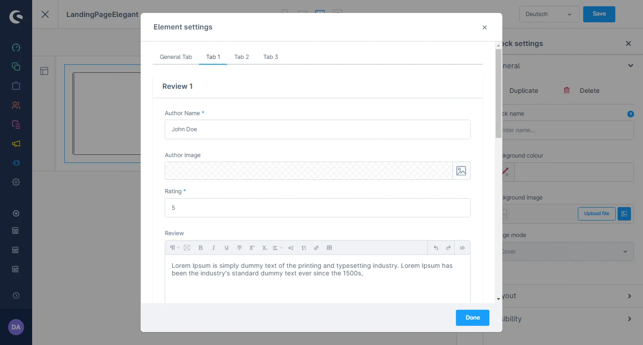
Task: Open media picker for Author Image
Action: [461, 171]
